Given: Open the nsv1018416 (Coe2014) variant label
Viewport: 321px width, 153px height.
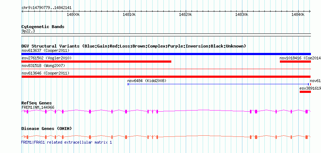Looking at the screenshot, I should (300, 58).
